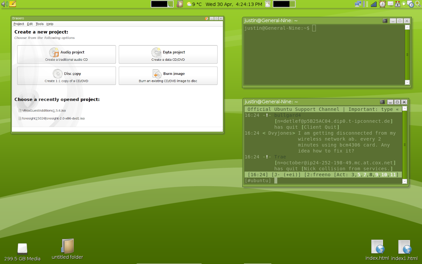422x264 pixels.
Task: Click the speech bubble with clock tray icon
Action: [x=410, y=4]
